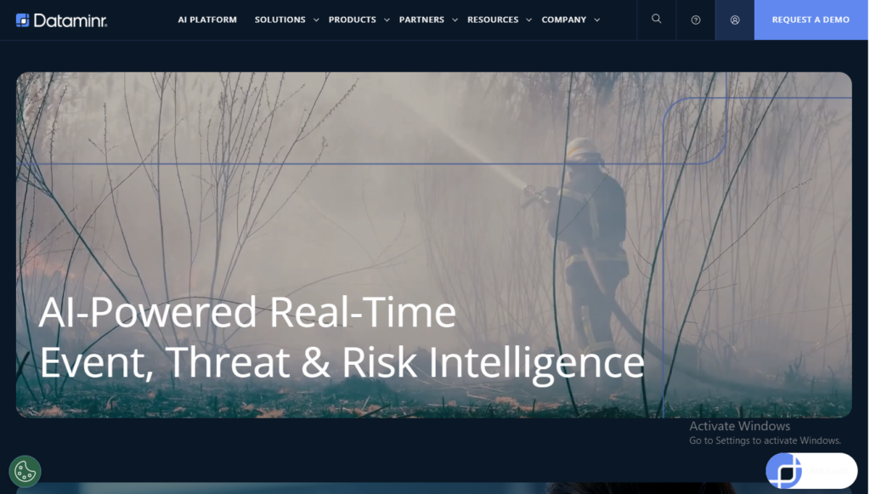This screenshot has width=870, height=494.
Task: Expand the PARTNERS dropdown chevron
Action: [x=455, y=20]
